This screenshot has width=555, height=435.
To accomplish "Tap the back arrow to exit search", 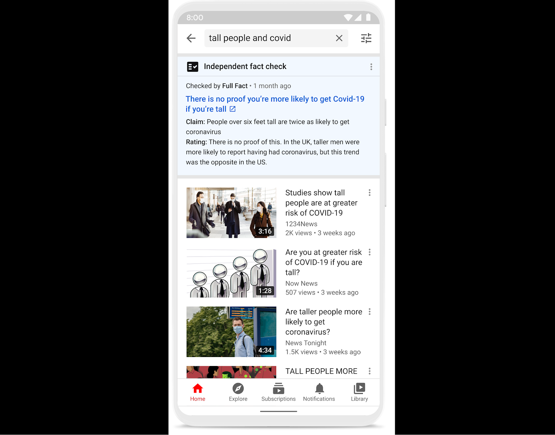I will (191, 38).
